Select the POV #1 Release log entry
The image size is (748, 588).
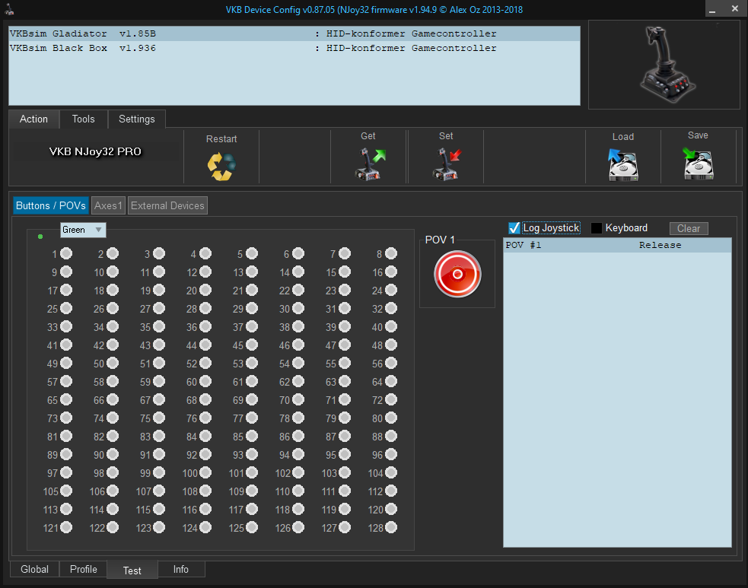click(x=616, y=246)
